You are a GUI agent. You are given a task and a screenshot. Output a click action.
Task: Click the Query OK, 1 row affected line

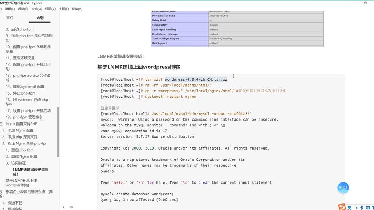[139, 200]
